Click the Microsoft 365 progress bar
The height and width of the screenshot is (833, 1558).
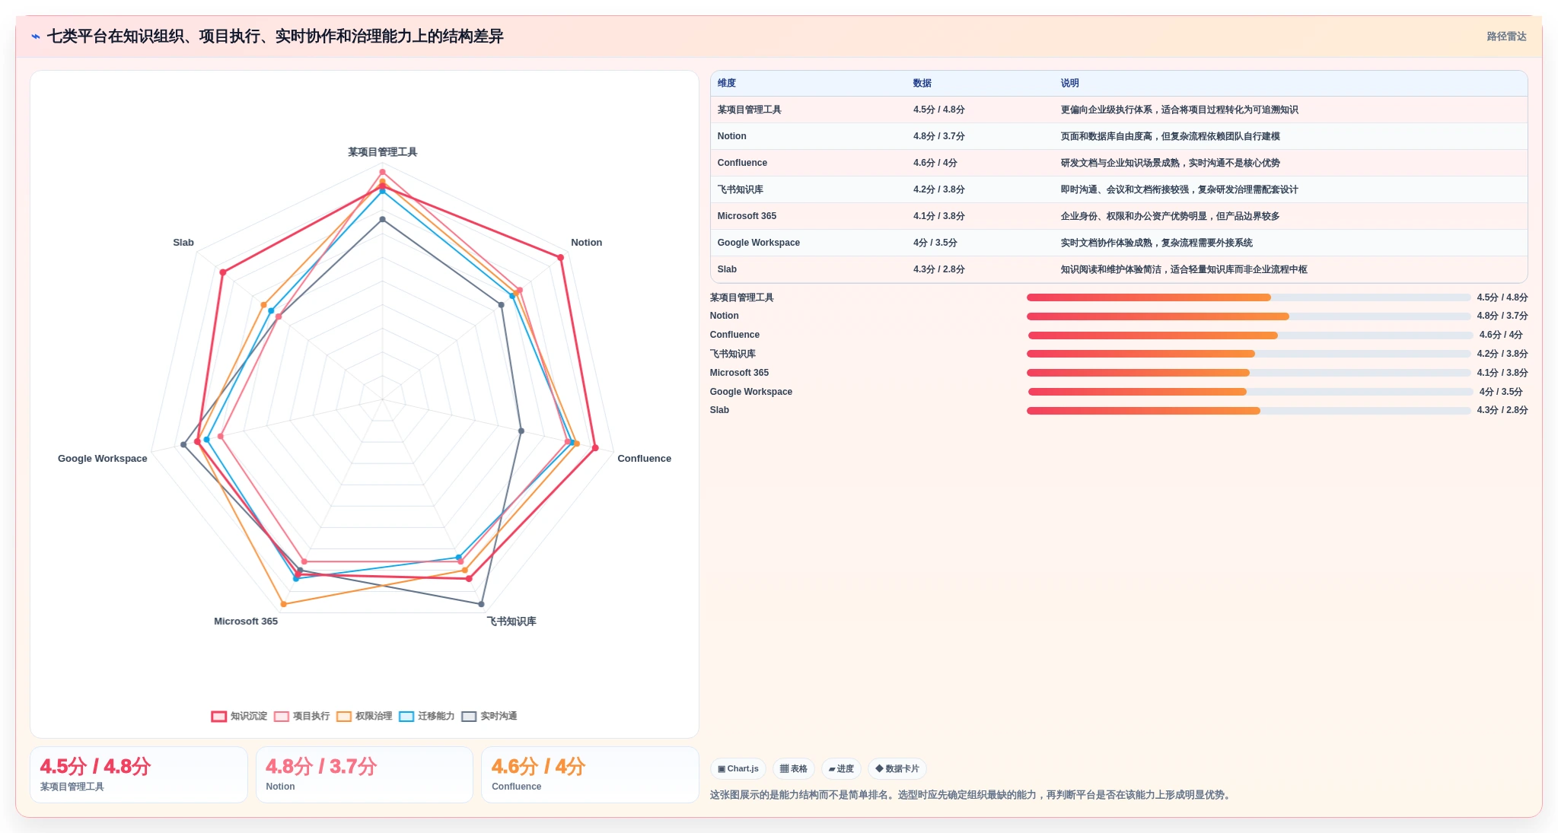1248,373
